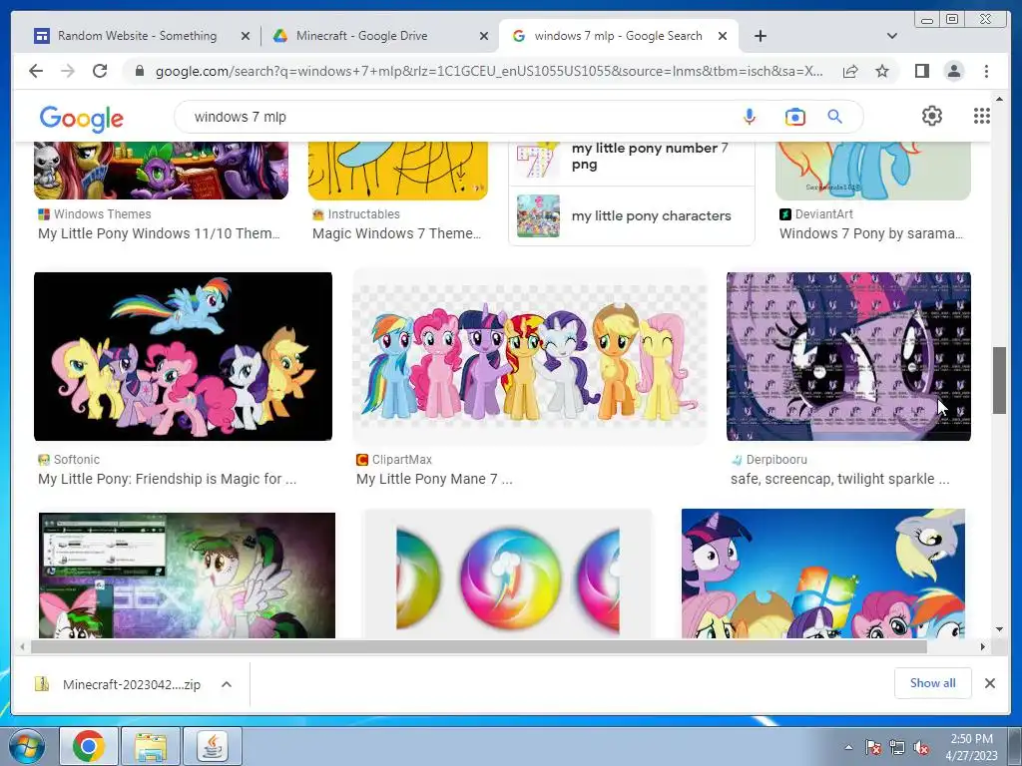Open the Java app in the taskbar
Screen dimensions: 1022x766
pos(213,746)
